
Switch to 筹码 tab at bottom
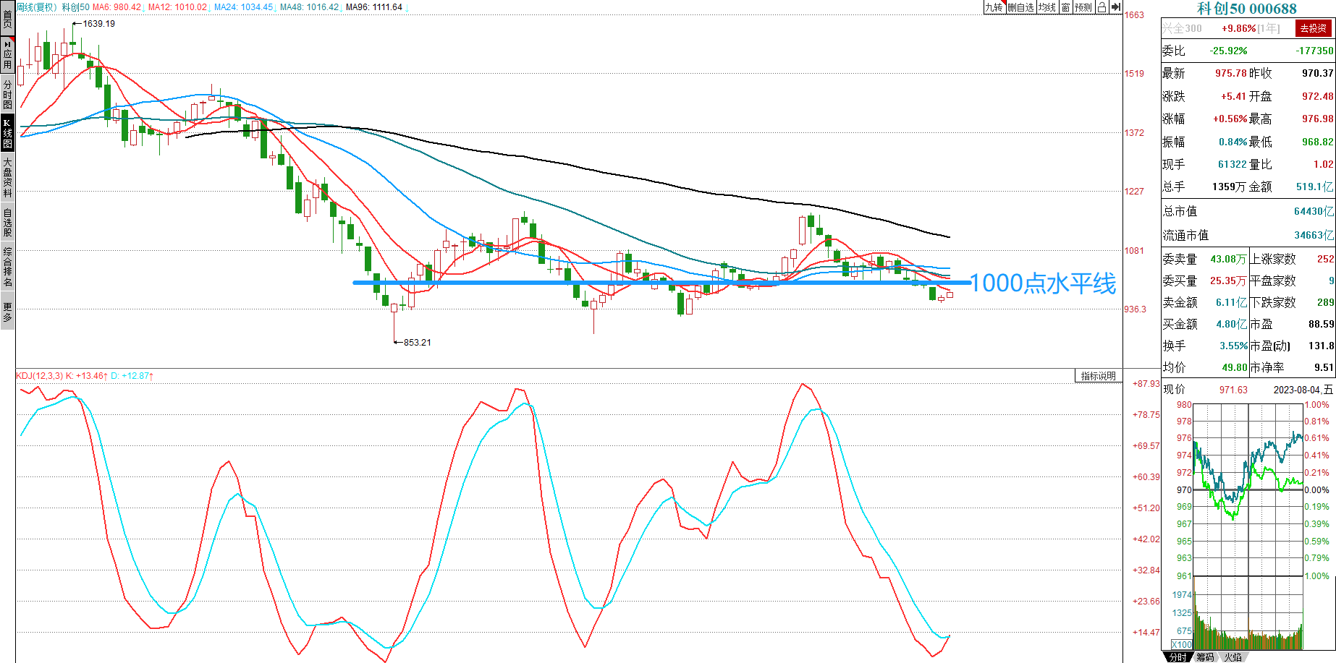[x=1205, y=657]
